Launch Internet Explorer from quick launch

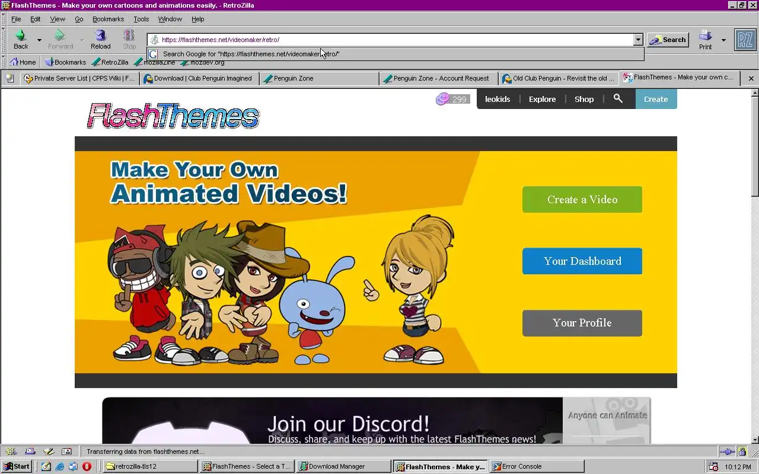[x=60, y=466]
